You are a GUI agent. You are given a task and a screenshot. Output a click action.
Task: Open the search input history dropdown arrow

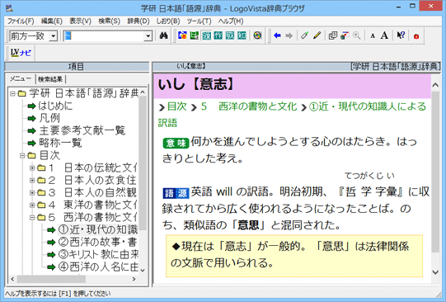pos(148,36)
